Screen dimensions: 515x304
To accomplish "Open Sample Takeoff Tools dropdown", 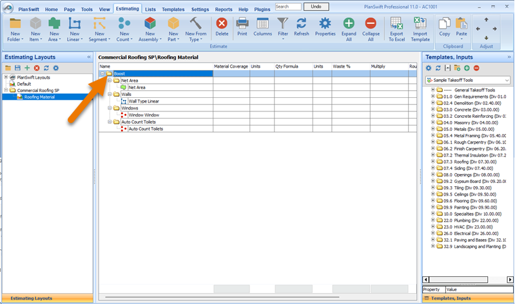I will point(468,80).
